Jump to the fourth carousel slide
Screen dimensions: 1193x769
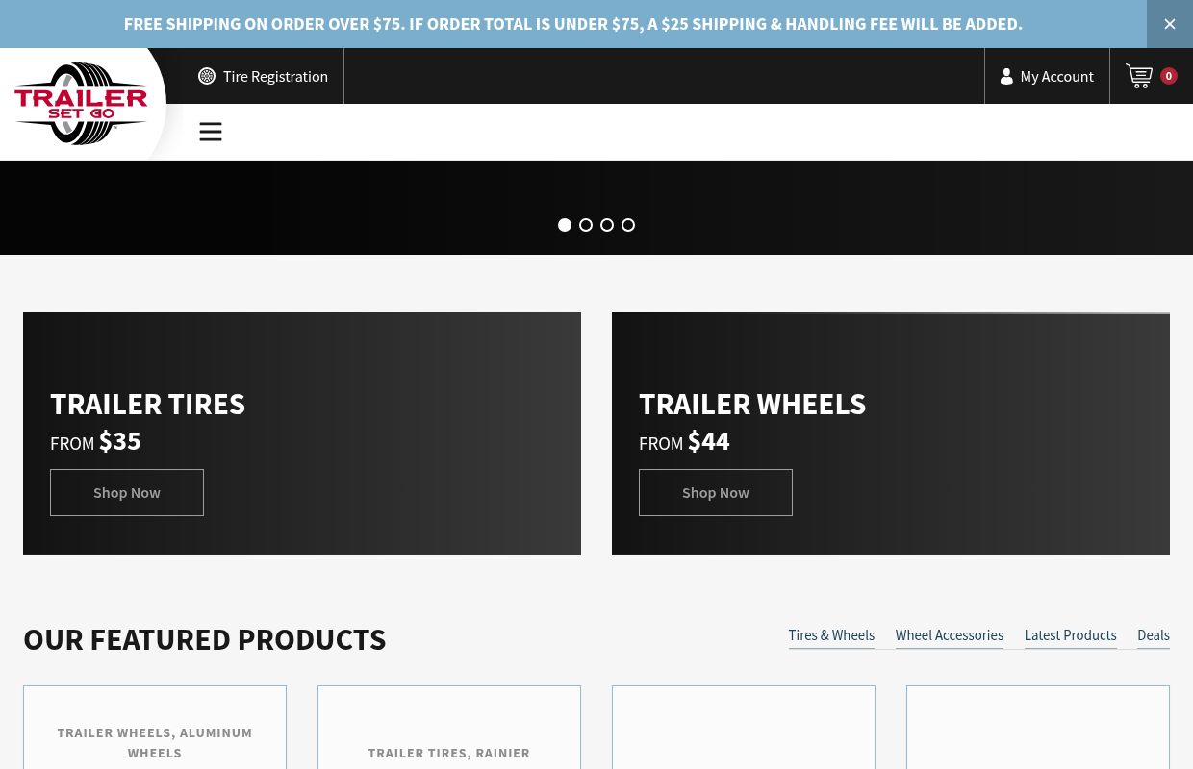[628, 225]
